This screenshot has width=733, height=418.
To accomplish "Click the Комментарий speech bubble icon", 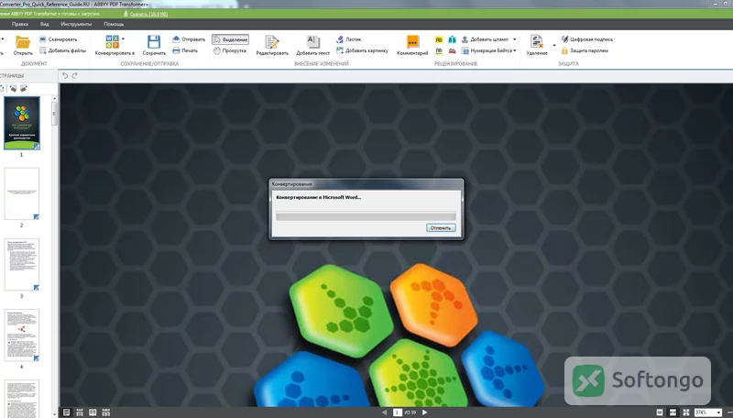I will tap(412, 42).
